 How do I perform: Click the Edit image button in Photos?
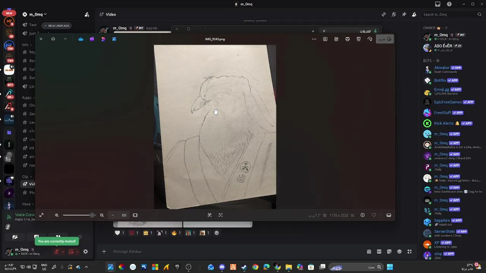point(385,39)
